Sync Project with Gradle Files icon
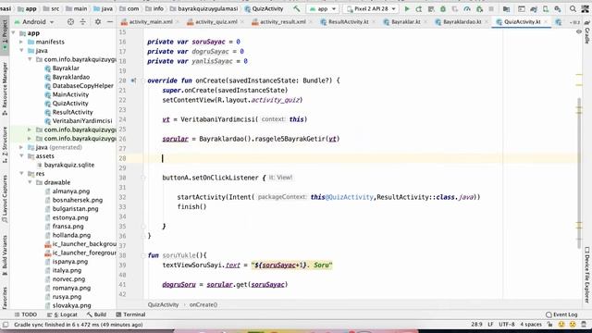Image resolution: width=592 pixels, height=333 pixels. click(x=534, y=8)
